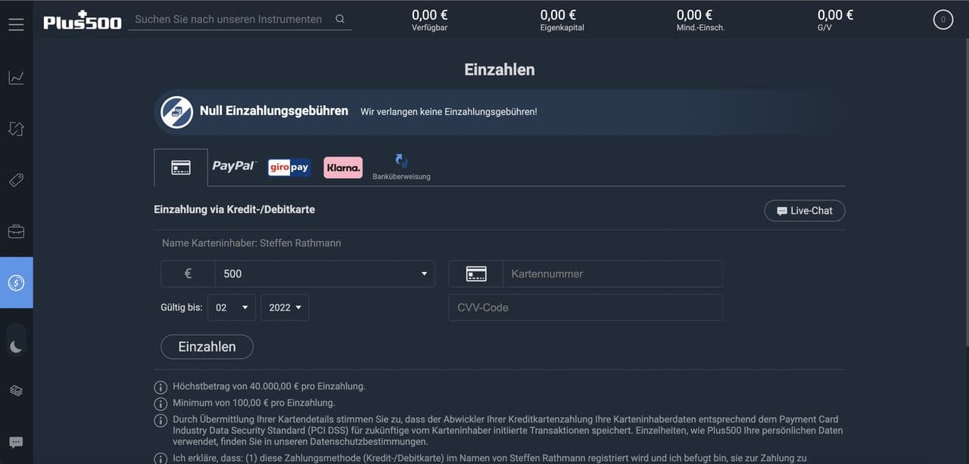Click the layers stack sidebar icon

(16, 391)
